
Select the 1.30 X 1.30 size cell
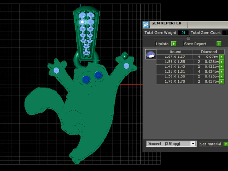[175, 76]
